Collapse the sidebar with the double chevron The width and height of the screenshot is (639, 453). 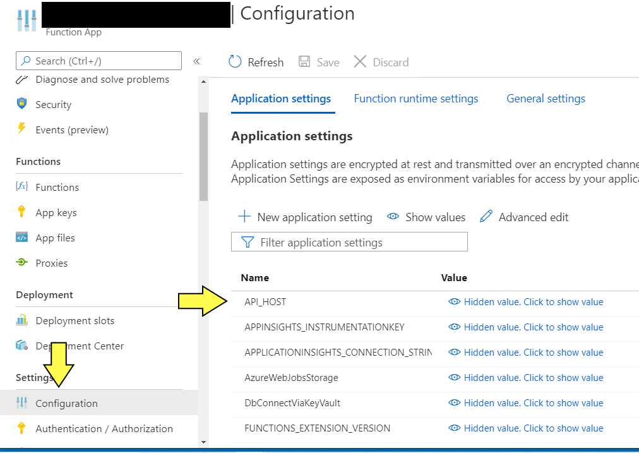coord(197,61)
